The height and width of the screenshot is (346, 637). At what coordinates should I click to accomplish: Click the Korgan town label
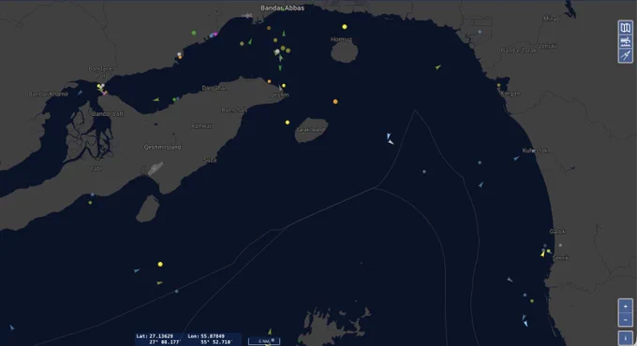coord(511,94)
